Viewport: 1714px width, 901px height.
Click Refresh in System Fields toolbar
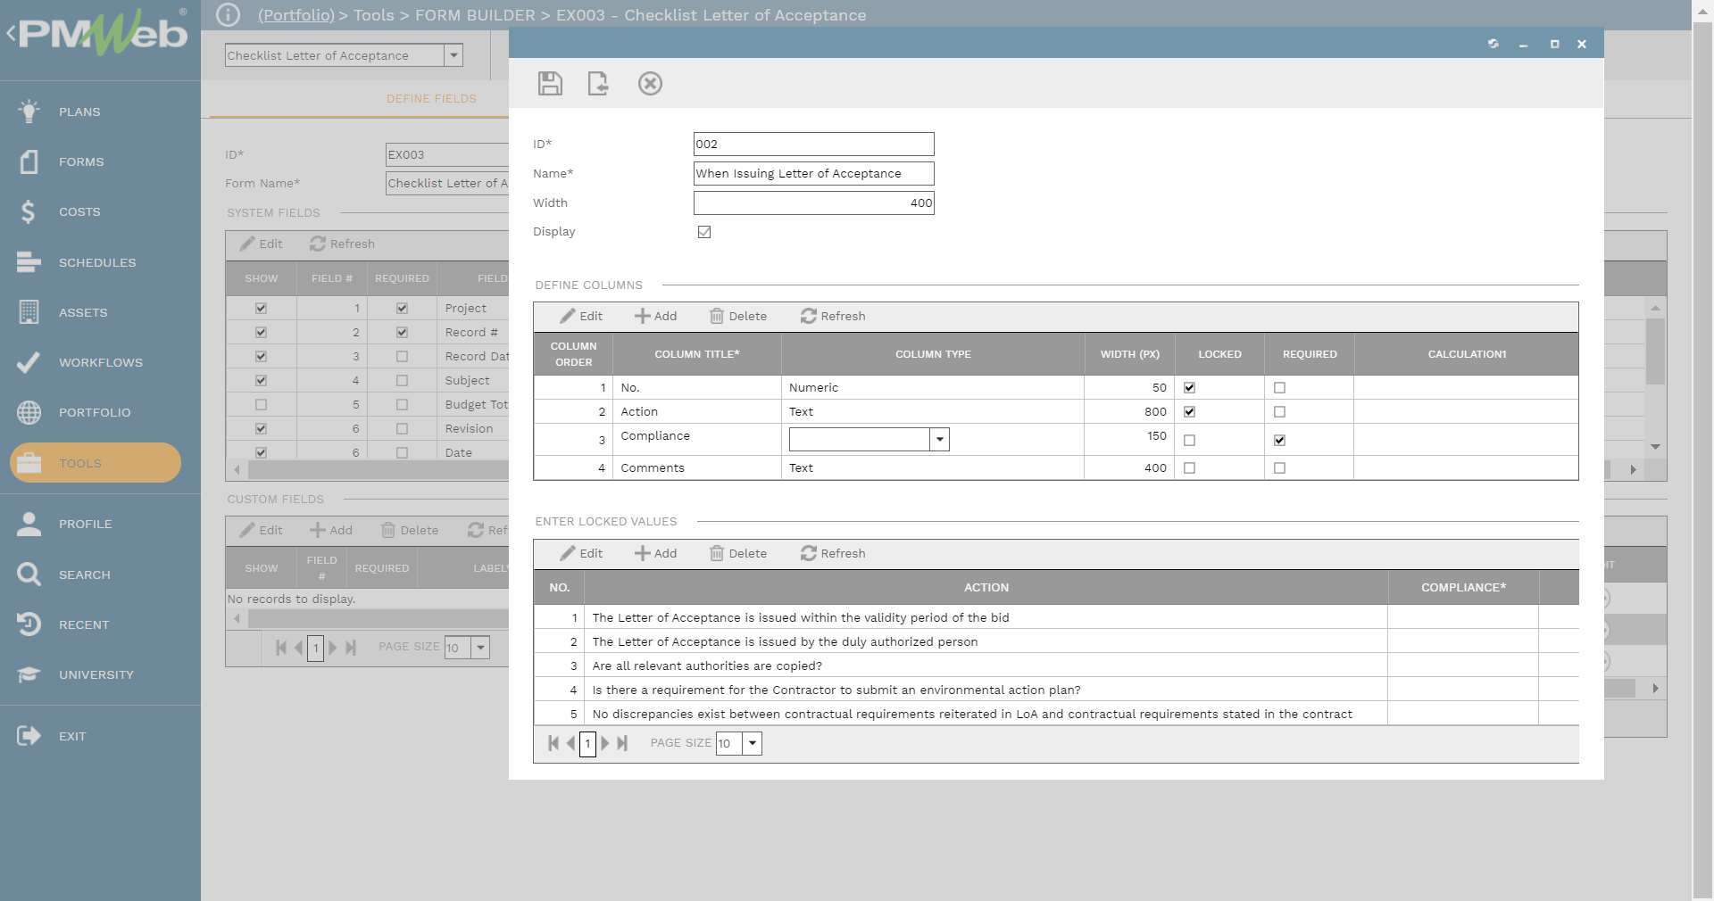(x=342, y=244)
